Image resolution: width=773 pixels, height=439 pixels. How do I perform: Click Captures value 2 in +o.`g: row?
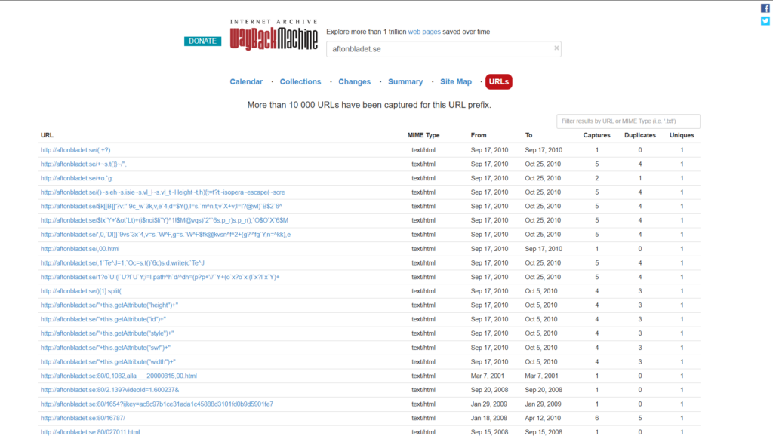pyautogui.click(x=596, y=178)
